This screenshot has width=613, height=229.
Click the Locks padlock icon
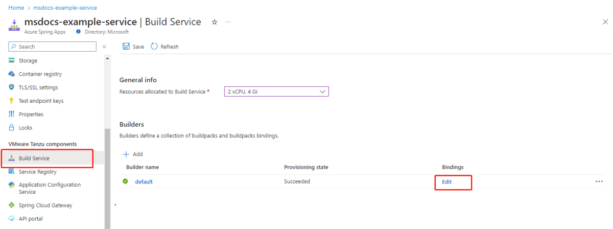(x=12, y=127)
